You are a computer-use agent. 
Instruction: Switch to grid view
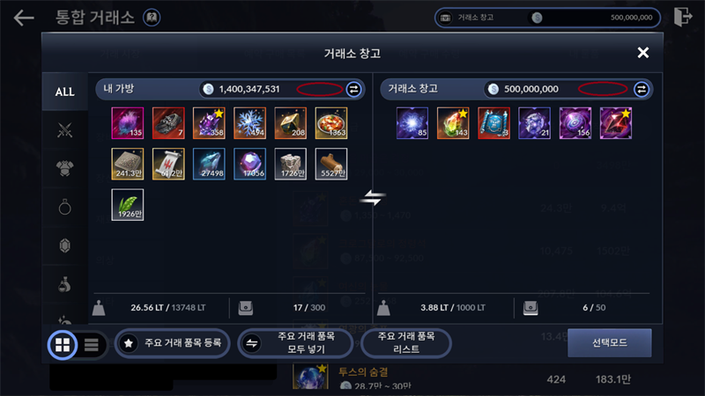[63, 345]
